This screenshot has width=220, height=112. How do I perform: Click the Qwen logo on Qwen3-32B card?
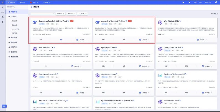(97, 49)
